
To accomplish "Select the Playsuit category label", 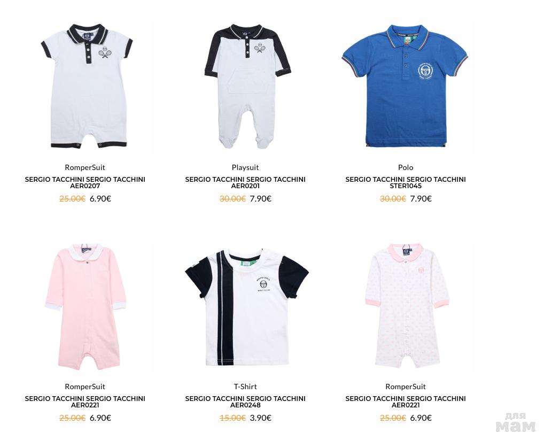I will pos(245,167).
